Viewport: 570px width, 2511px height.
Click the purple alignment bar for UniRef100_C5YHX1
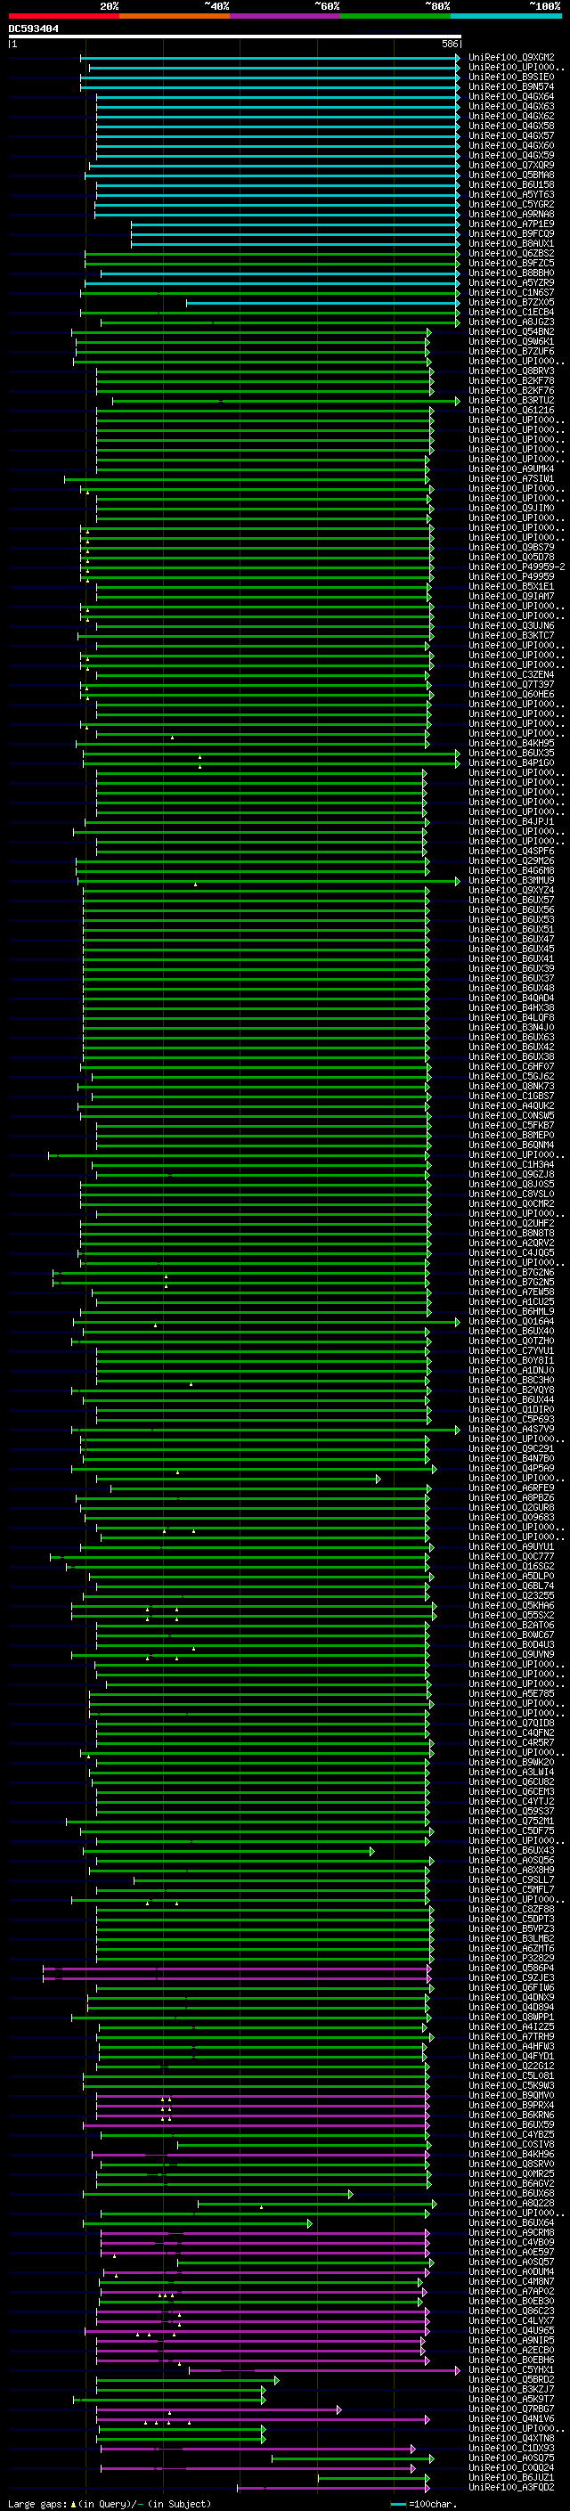coord(324,2368)
